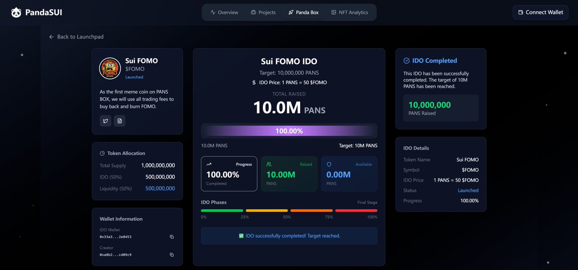
Task: Open the Sui FOMO document icon
Action: 119,121
